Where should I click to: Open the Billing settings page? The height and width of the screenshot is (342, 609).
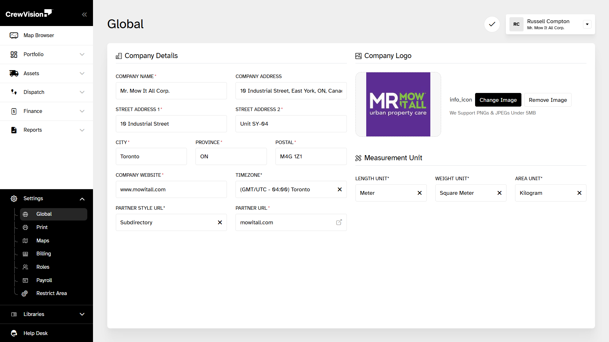(x=53, y=254)
